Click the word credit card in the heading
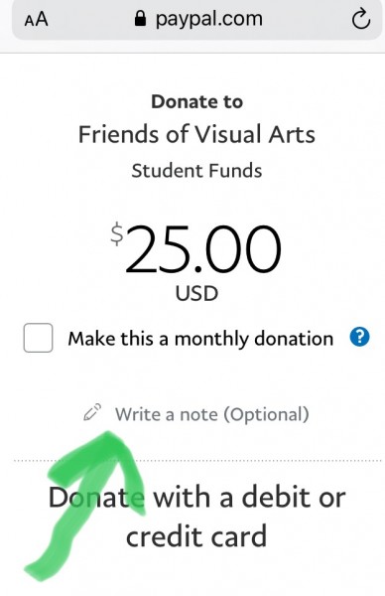The width and height of the screenshot is (385, 596). [195, 536]
